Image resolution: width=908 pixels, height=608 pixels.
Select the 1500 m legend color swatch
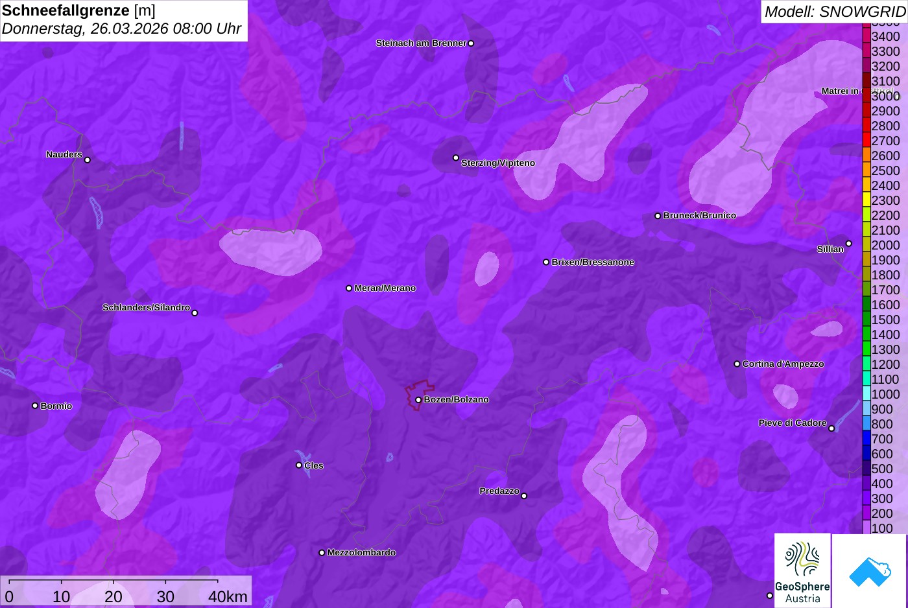[866, 320]
